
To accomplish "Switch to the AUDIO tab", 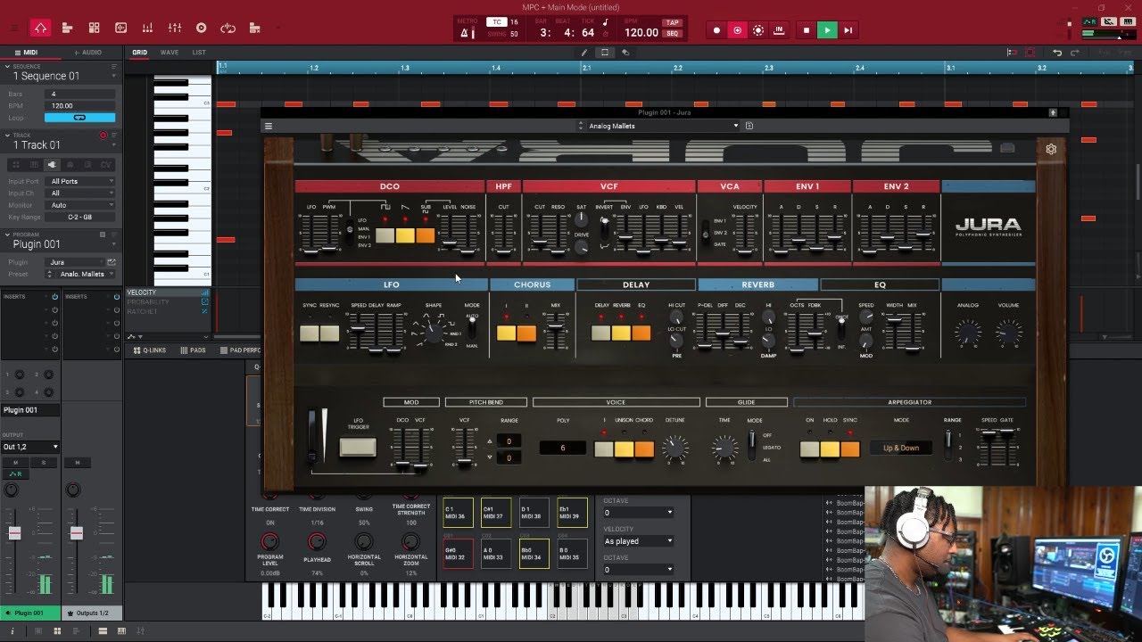I will (89, 53).
